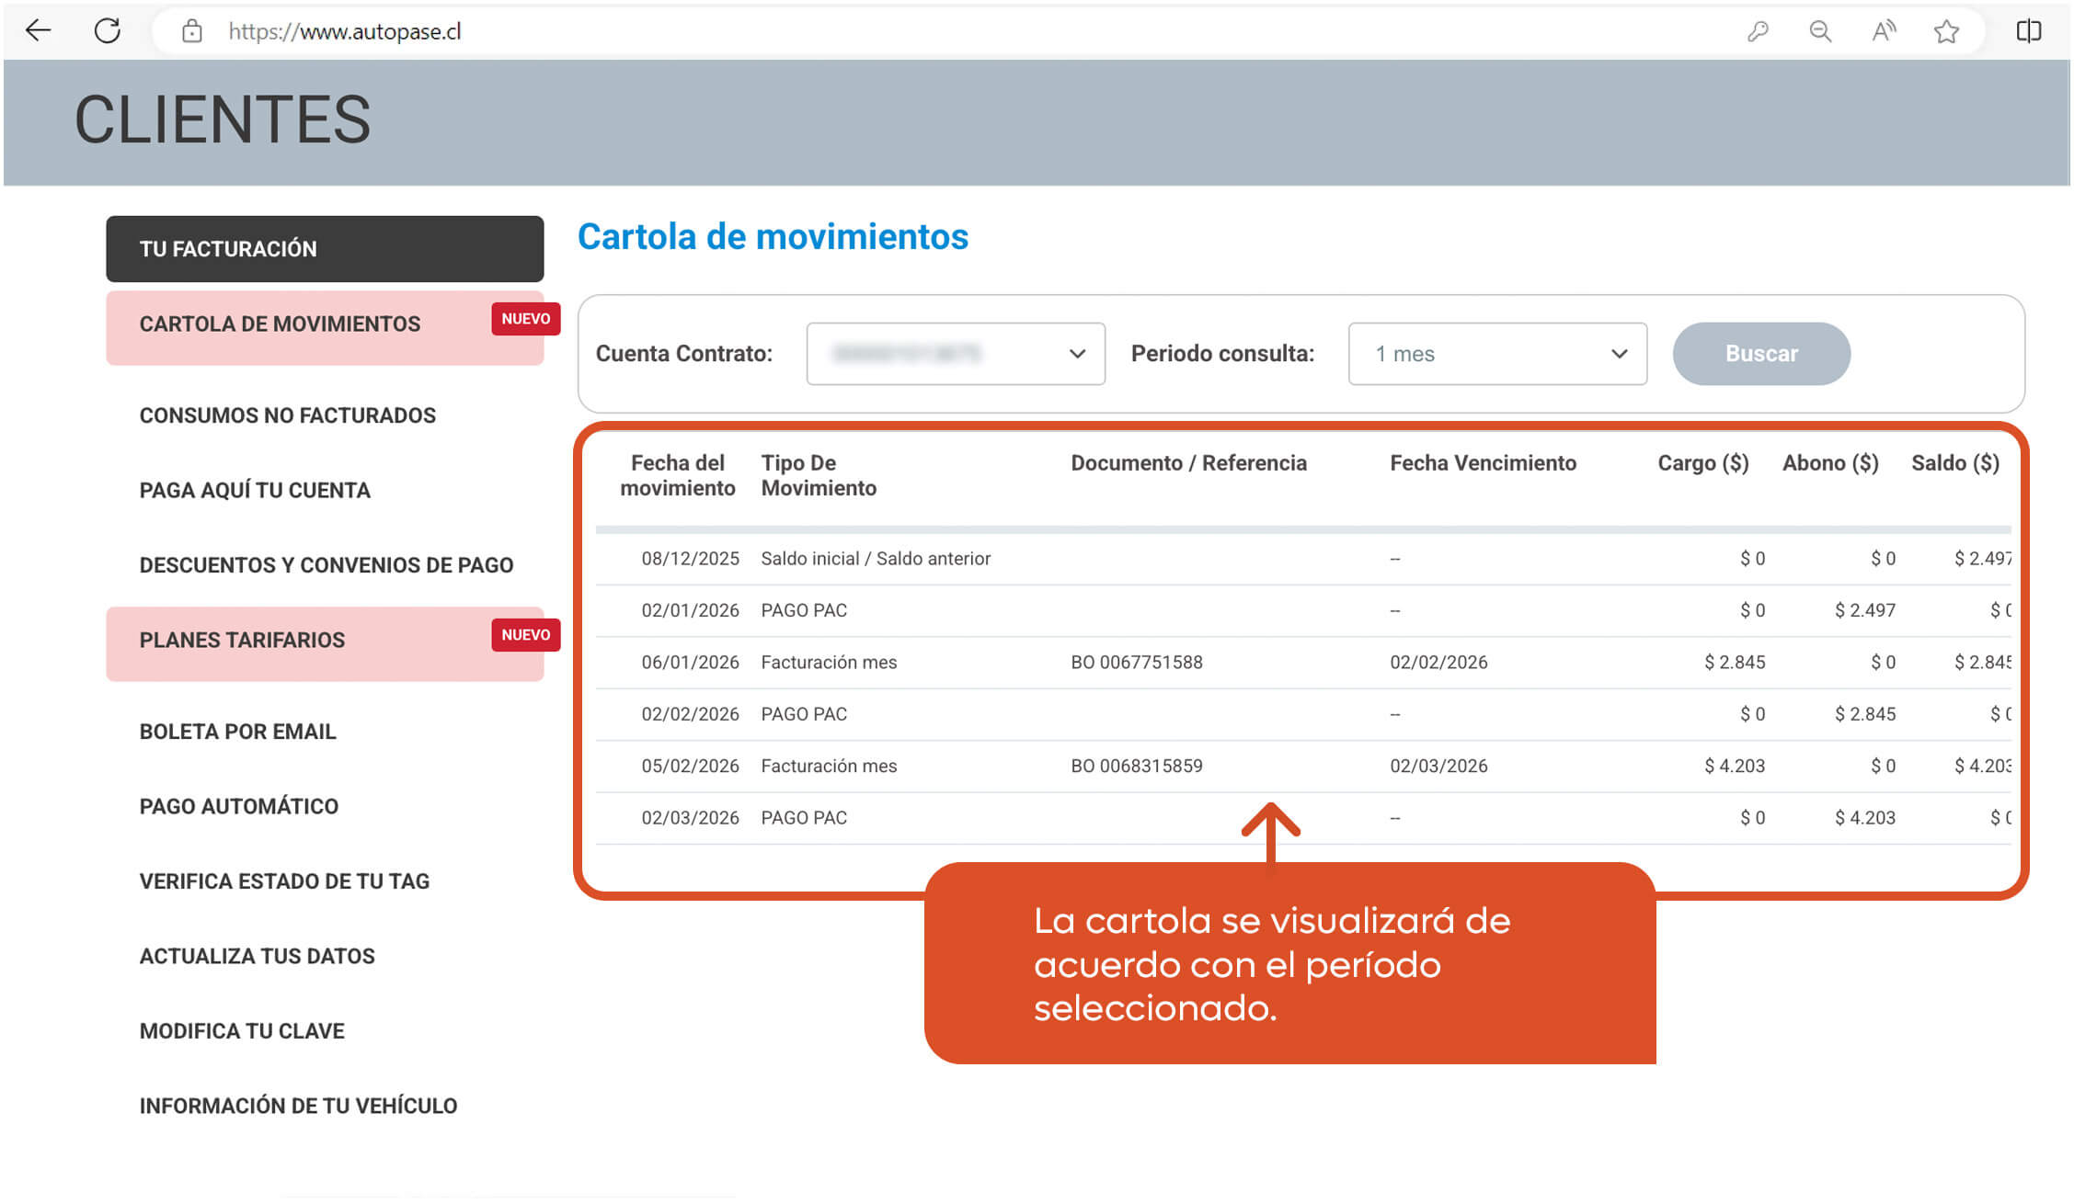Click the browser back arrow
Viewport: 2074px width, 1204px height.
coord(38,30)
